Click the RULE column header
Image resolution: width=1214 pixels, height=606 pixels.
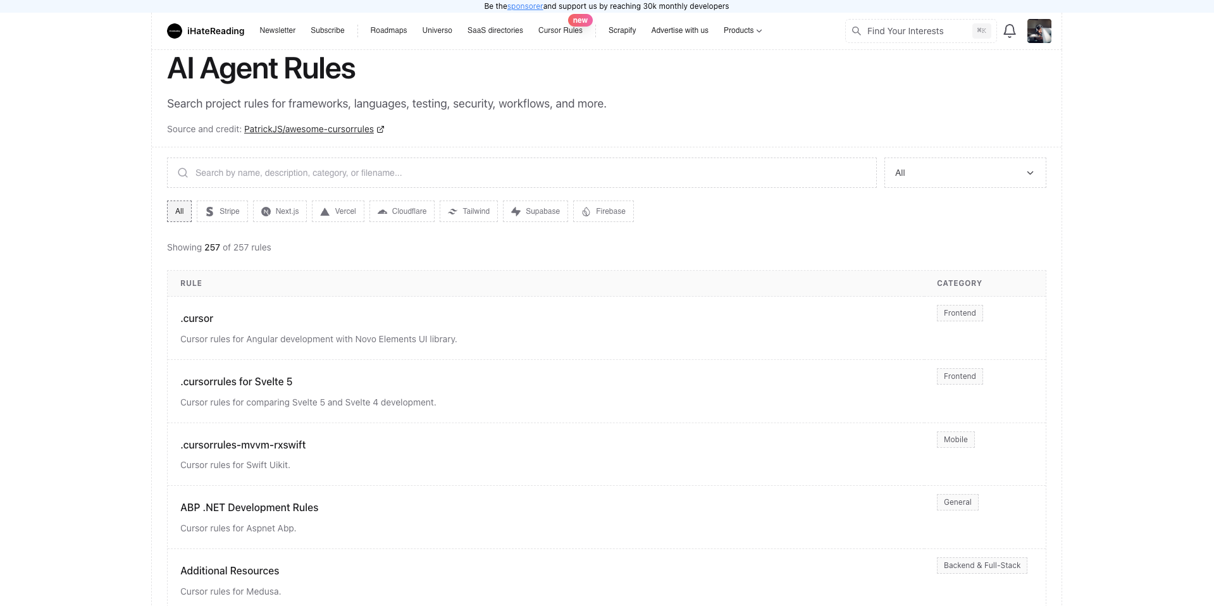[x=191, y=283]
